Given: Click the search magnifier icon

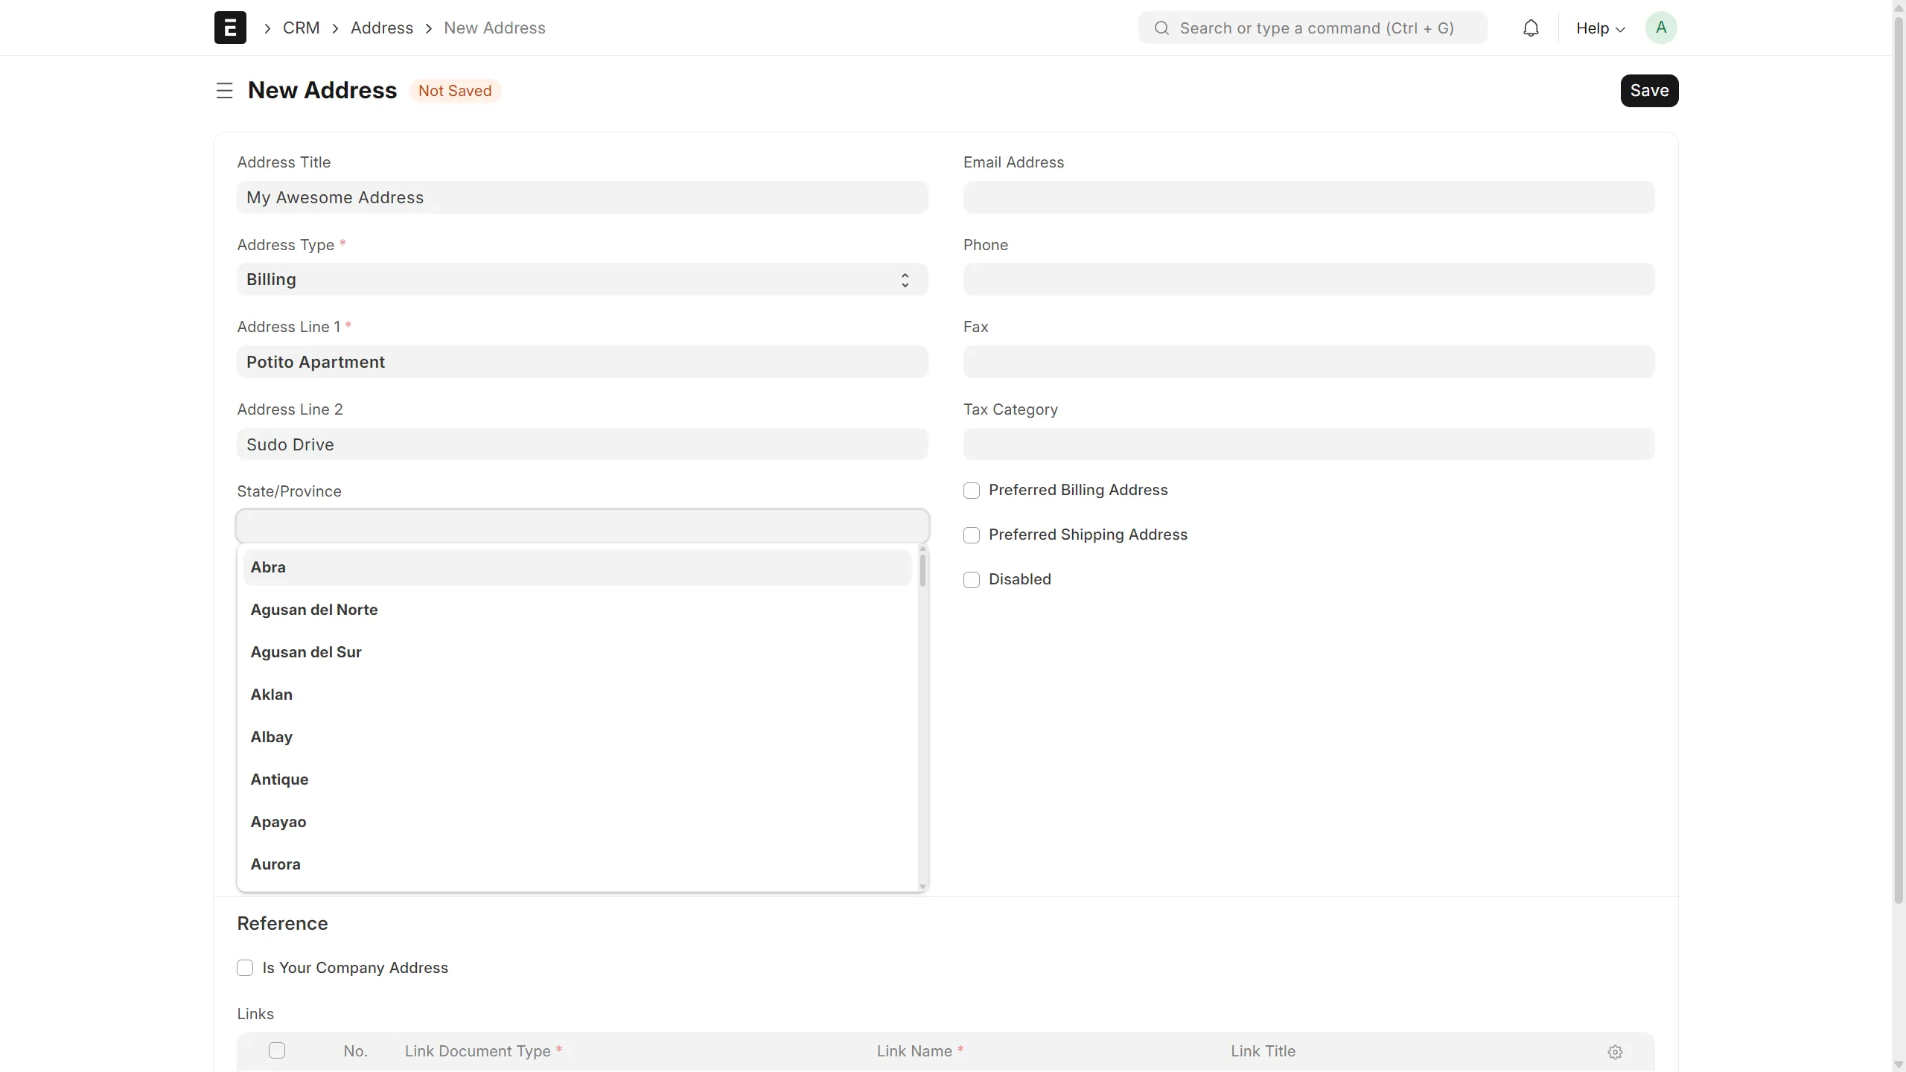Looking at the screenshot, I should tap(1161, 28).
